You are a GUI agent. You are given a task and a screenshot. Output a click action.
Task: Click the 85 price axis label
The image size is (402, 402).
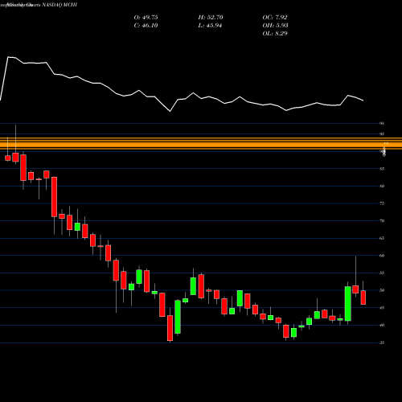click(382, 169)
